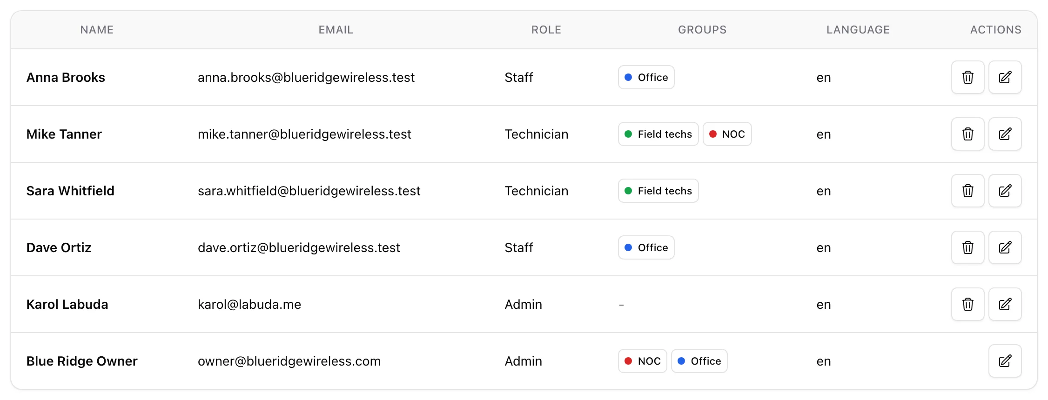Click email karol@labuda.me
Screen dimensions: 1048x400
click(x=249, y=304)
